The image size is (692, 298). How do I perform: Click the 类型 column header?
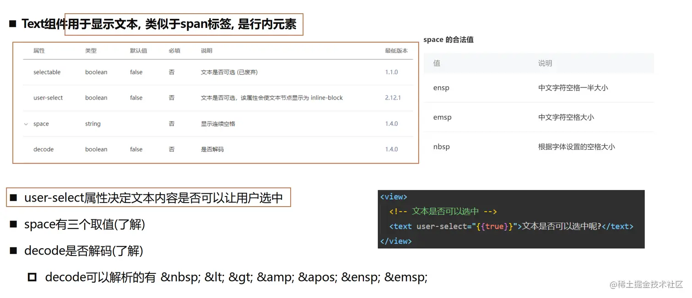pyautogui.click(x=91, y=51)
